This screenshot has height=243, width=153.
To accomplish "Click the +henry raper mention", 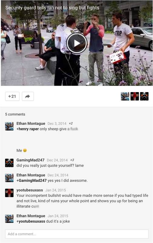I will 28,129.
